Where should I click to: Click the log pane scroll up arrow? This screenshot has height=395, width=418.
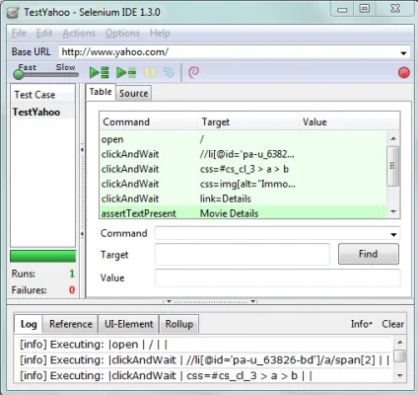pos(399,343)
